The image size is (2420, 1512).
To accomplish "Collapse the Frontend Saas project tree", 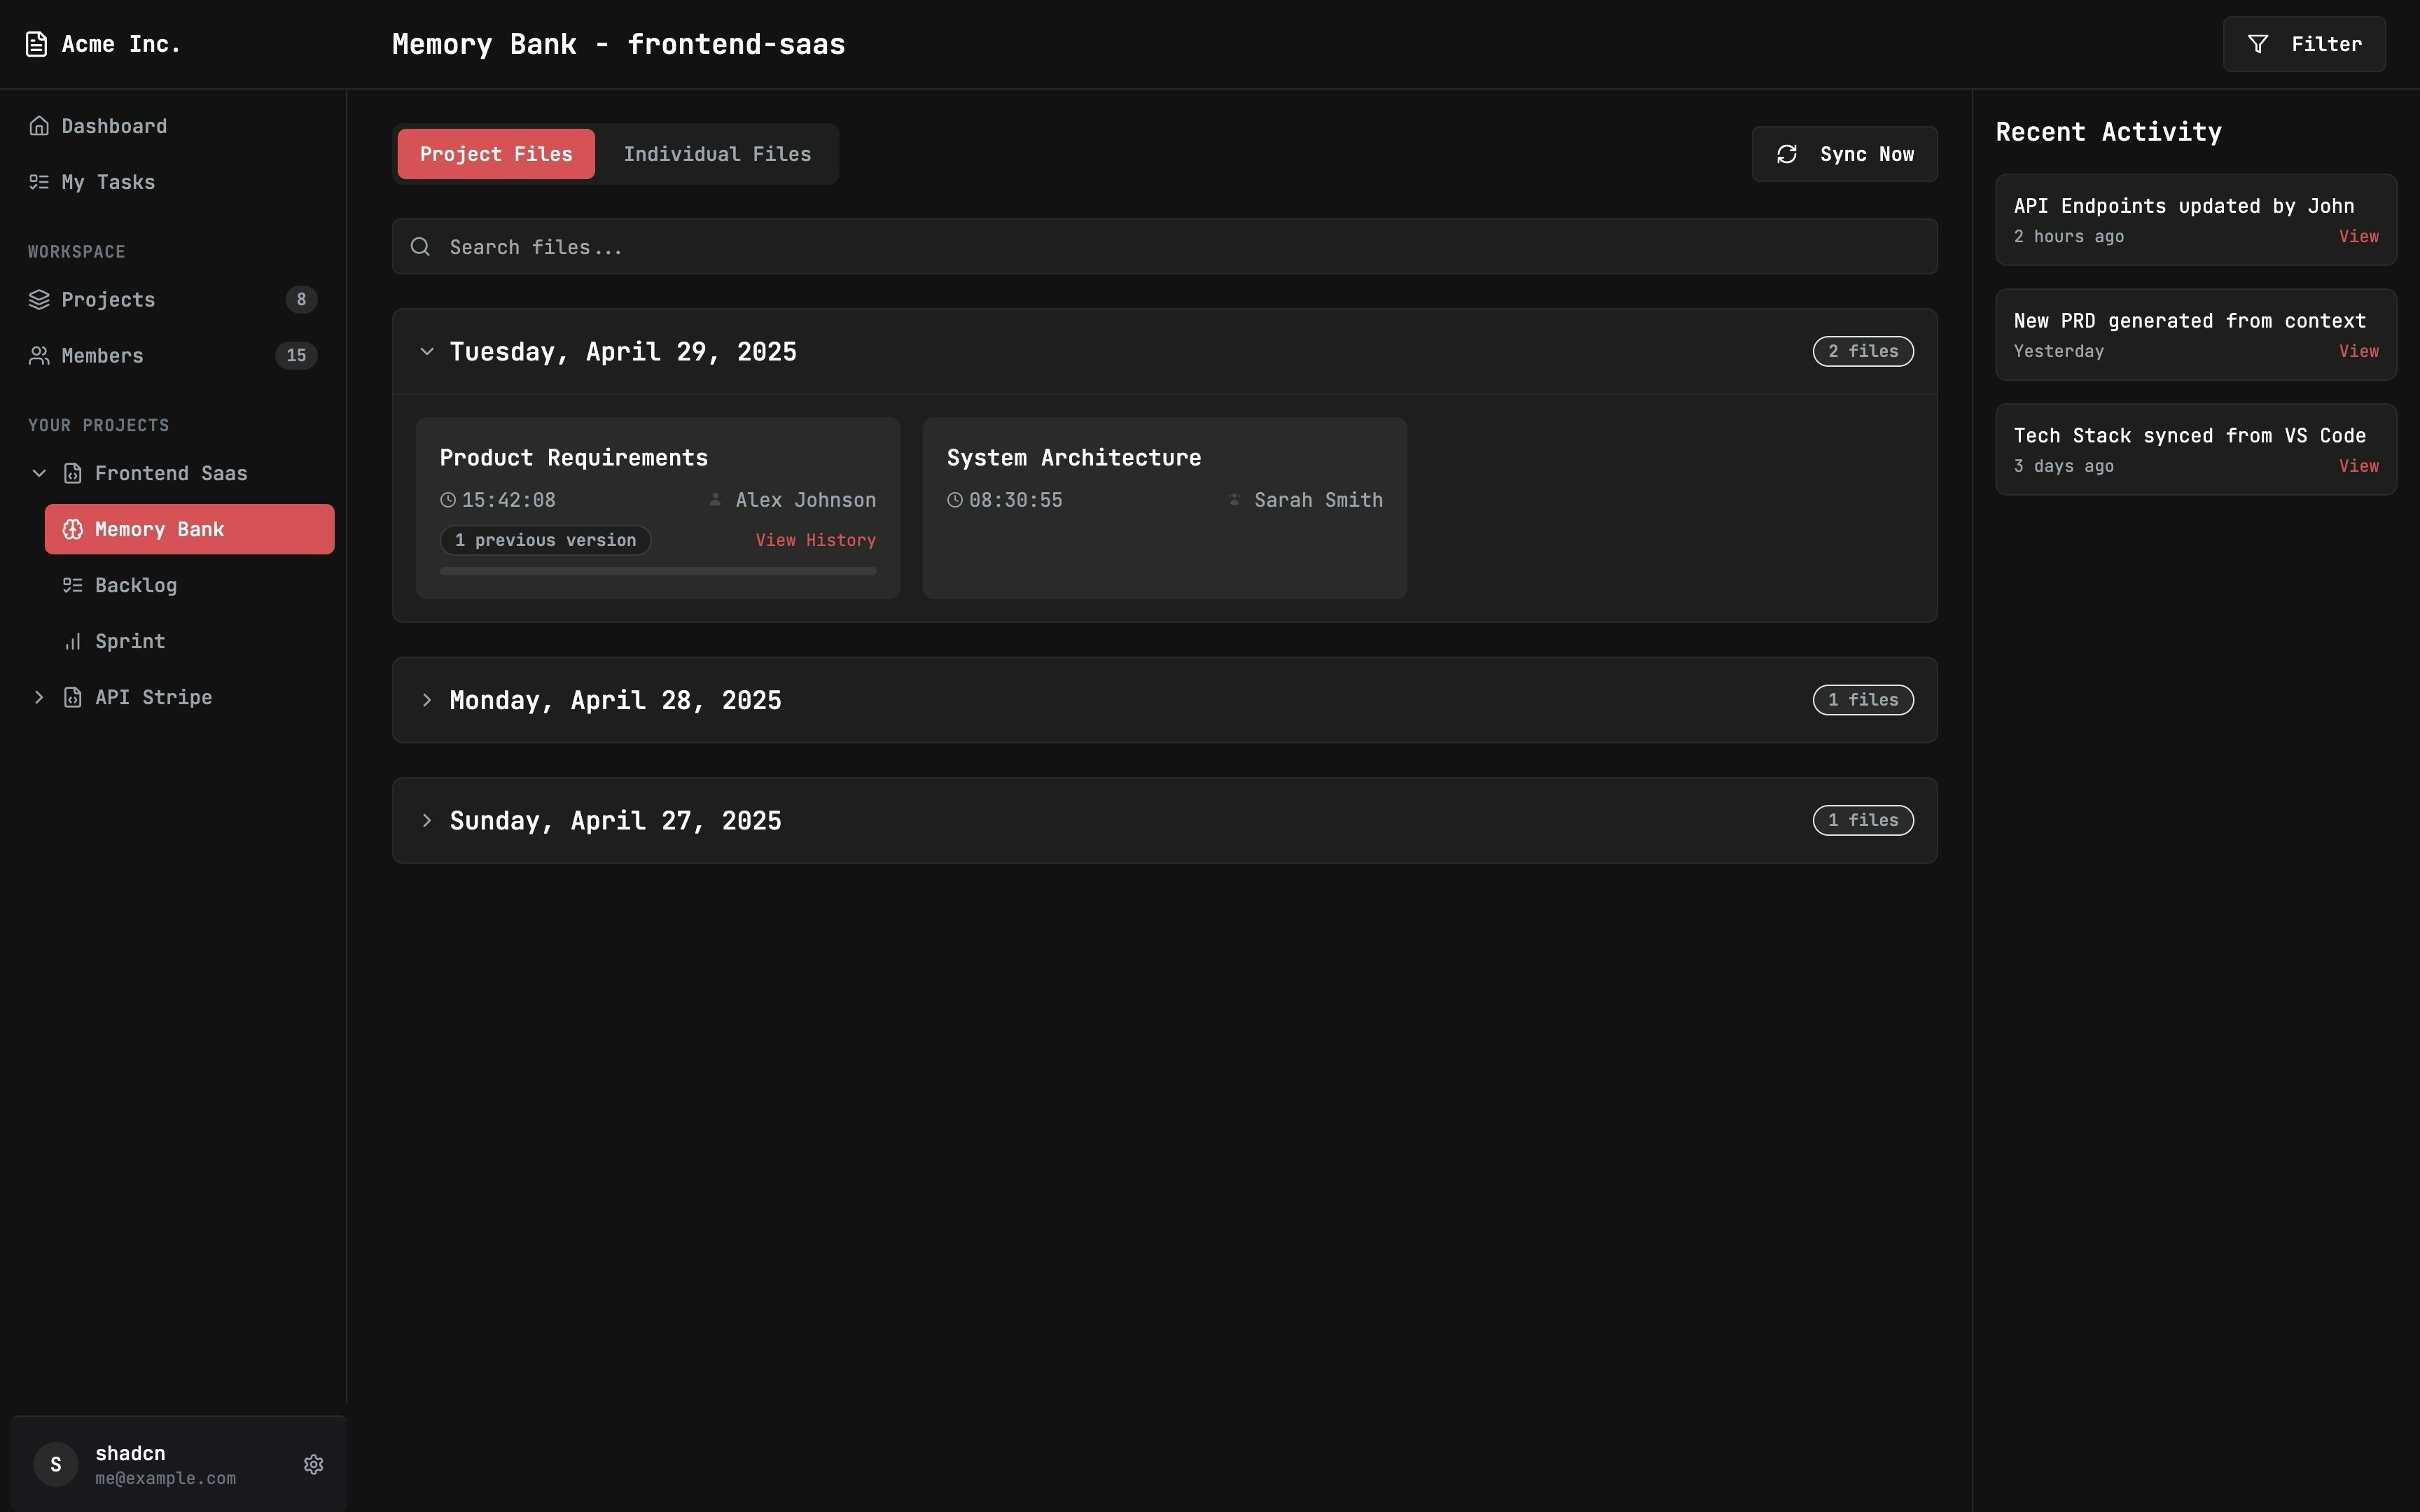I will tap(39, 474).
